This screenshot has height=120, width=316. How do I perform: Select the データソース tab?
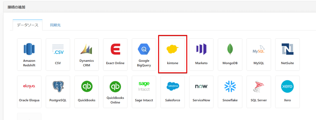coord(28,25)
